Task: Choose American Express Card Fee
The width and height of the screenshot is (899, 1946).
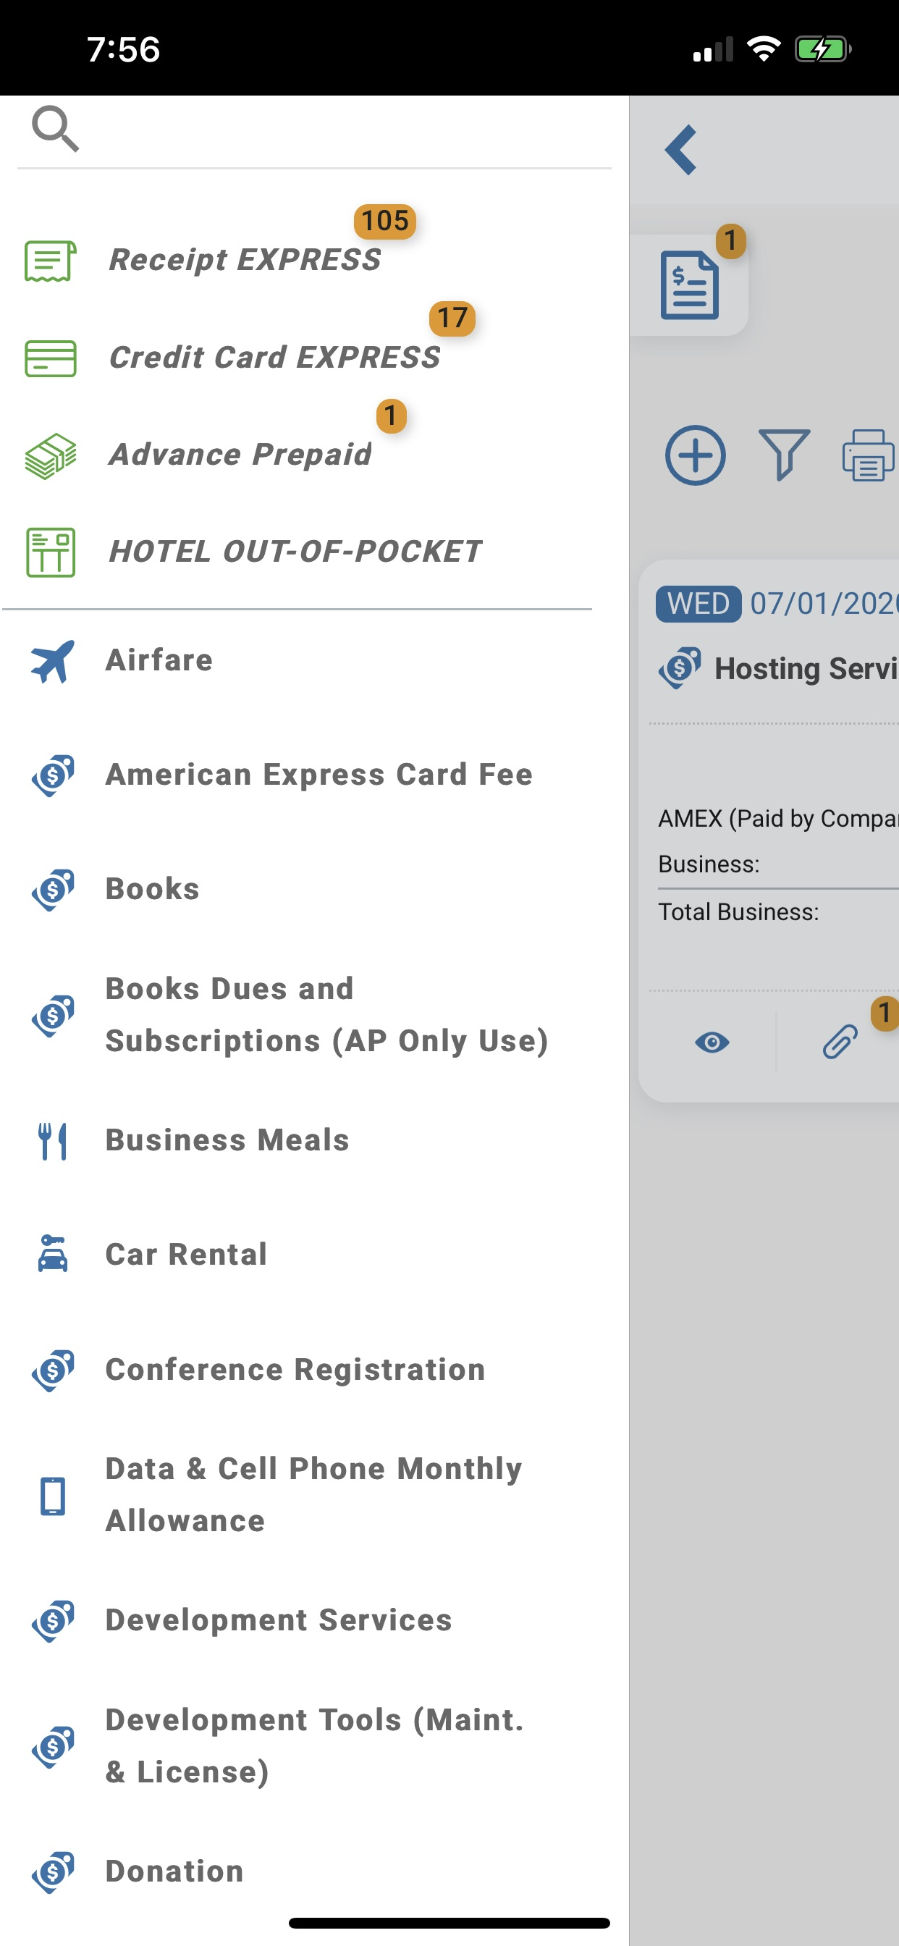Action: (x=318, y=775)
